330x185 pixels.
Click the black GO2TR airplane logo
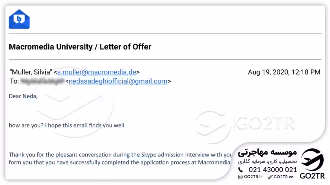pos(312,160)
